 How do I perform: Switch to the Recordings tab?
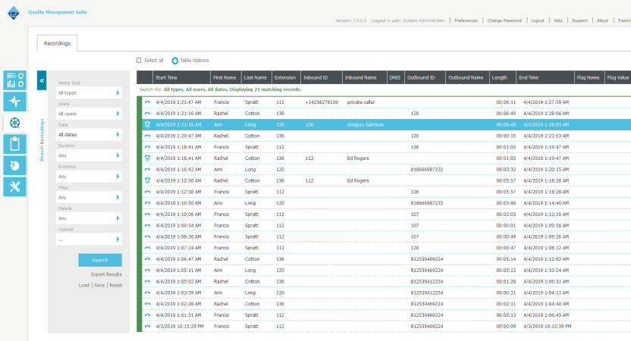click(57, 44)
